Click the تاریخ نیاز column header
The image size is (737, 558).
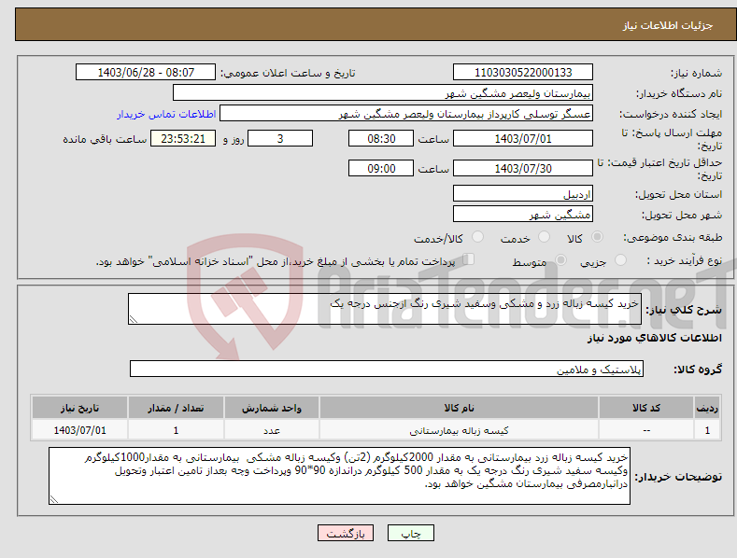coord(80,408)
